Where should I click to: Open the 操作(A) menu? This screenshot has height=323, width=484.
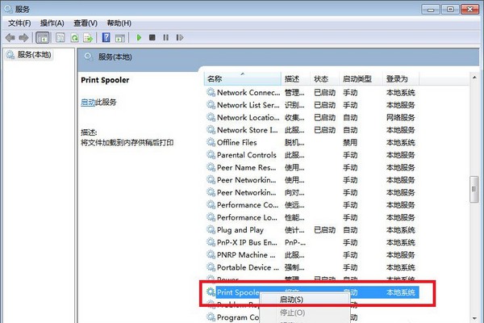(x=53, y=23)
